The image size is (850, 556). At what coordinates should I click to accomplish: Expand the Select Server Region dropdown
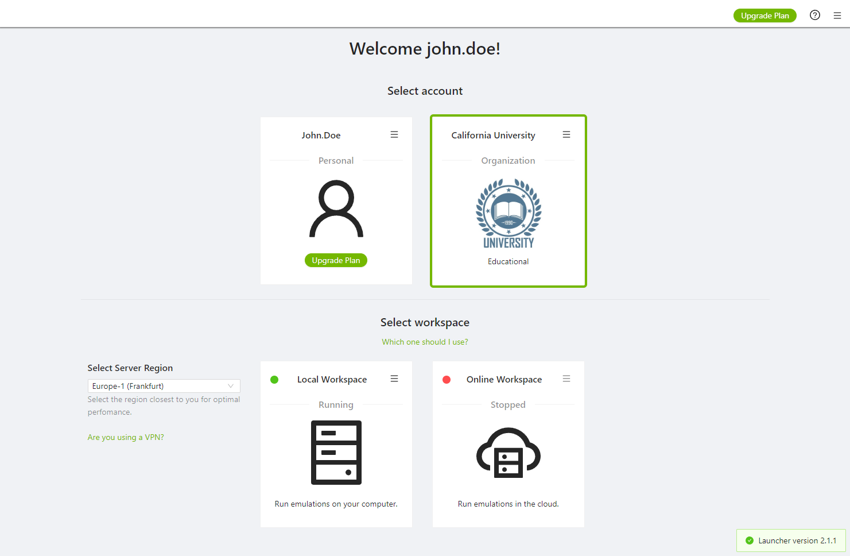coord(164,386)
